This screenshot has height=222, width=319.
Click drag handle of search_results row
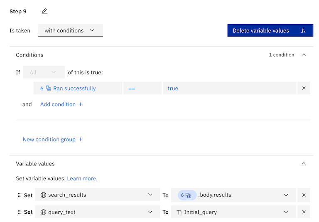click(x=19, y=195)
